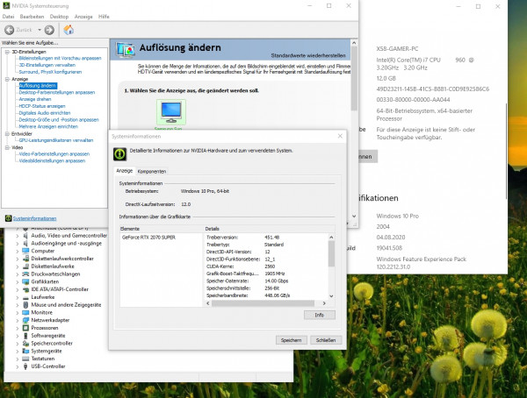Viewport: 527px width, 398px height.
Task: Click the Netzwerkadapter icon
Action: click(25, 320)
